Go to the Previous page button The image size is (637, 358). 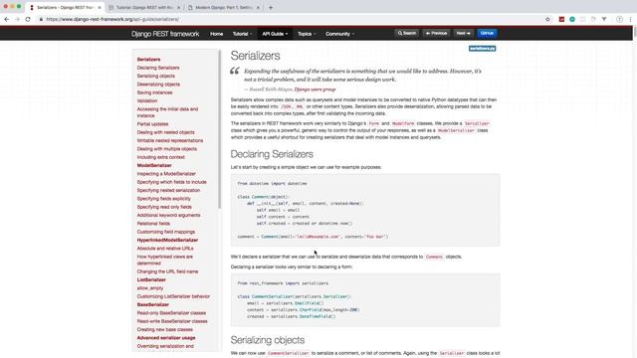pos(436,33)
